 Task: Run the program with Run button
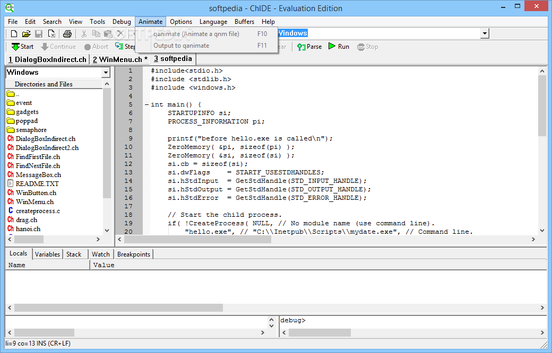339,47
